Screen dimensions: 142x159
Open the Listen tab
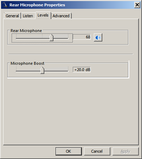[28, 16]
